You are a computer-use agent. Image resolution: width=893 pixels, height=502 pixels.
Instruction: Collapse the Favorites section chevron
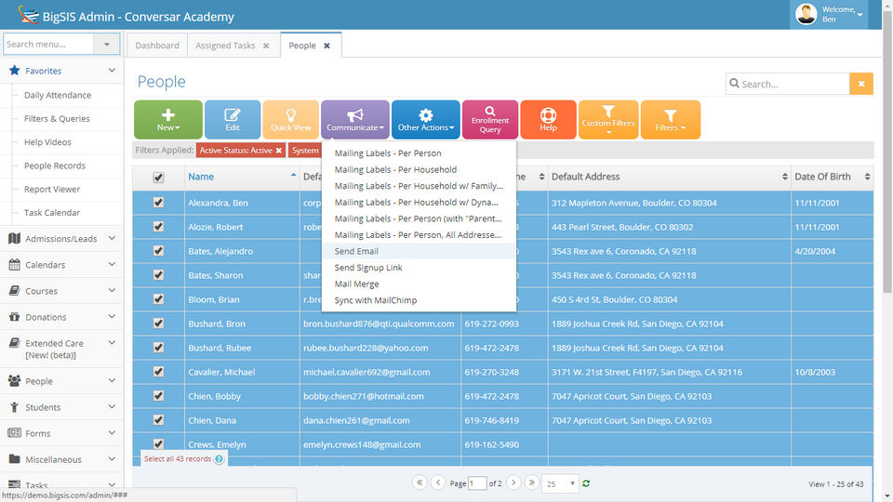tap(112, 70)
